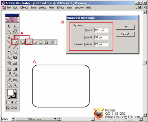Select the Eyedropper tool

(9, 74)
